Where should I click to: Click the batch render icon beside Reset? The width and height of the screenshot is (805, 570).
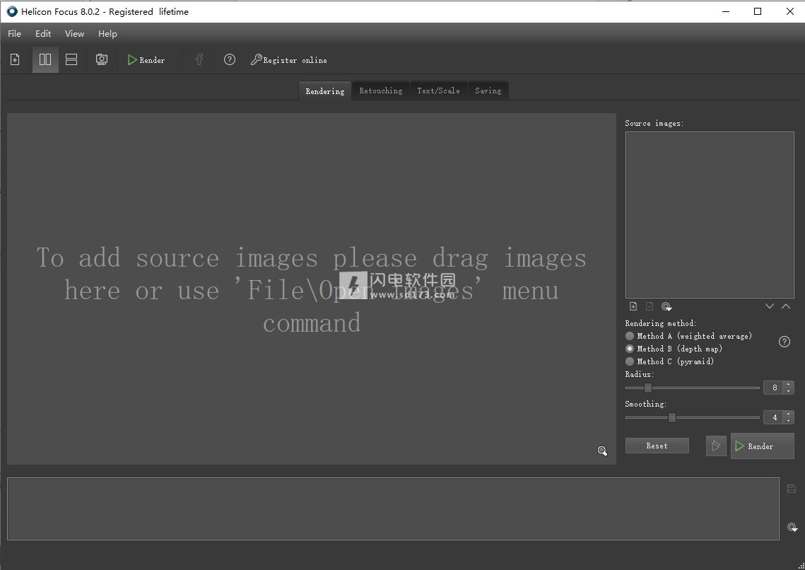[x=716, y=446]
